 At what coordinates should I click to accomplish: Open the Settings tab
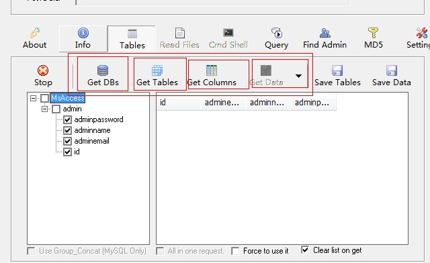point(419,39)
